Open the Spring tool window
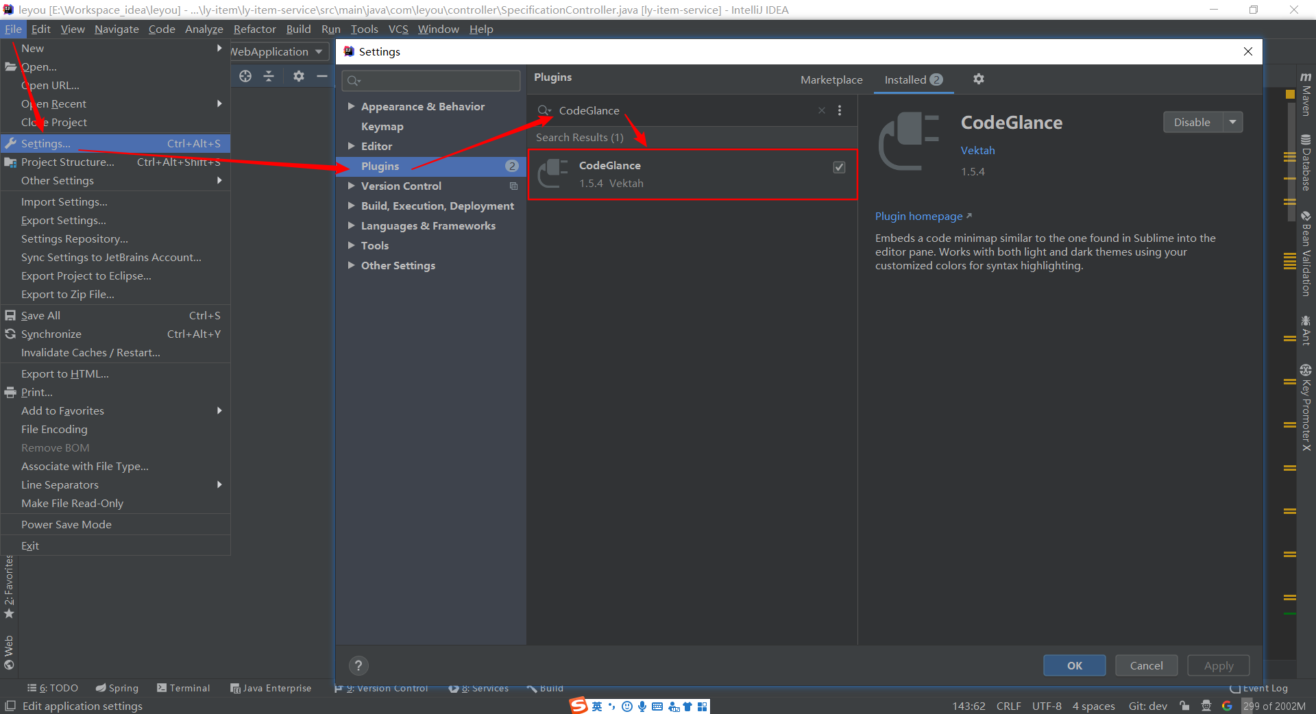Screen dimensions: 1316x714 pos(117,688)
